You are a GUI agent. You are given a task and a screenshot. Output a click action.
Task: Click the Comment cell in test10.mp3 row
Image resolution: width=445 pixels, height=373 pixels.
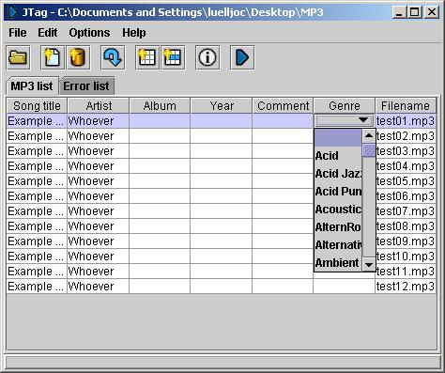pyautogui.click(x=283, y=256)
